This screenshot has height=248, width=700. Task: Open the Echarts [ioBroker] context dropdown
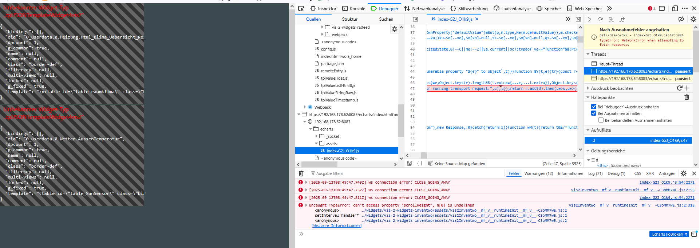click(669, 234)
